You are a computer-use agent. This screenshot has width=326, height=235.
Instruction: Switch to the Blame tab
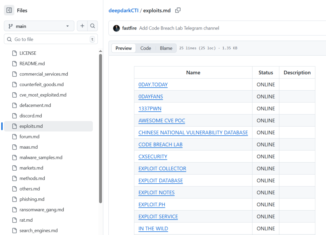[x=166, y=48]
